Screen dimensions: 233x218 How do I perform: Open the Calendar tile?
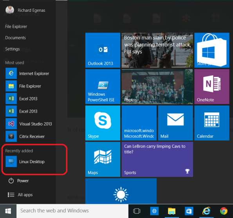tap(212, 123)
